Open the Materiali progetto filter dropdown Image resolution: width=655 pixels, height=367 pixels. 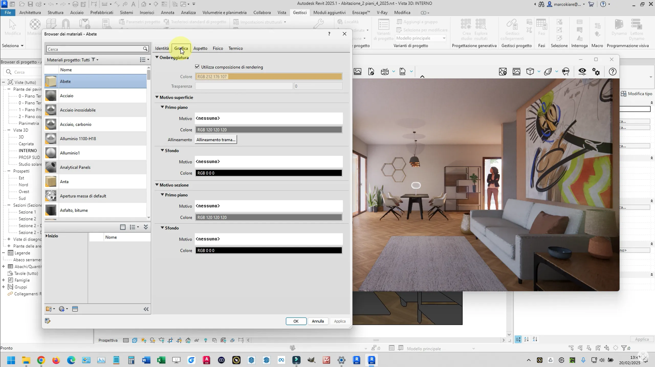click(95, 60)
